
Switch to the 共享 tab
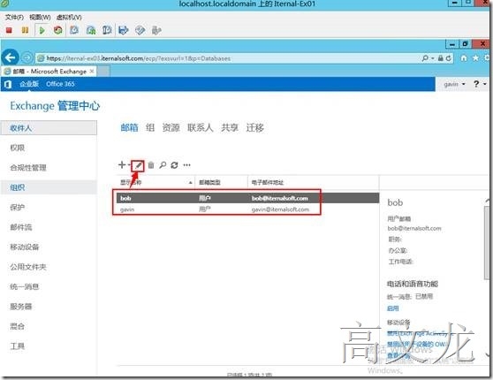pyautogui.click(x=230, y=128)
